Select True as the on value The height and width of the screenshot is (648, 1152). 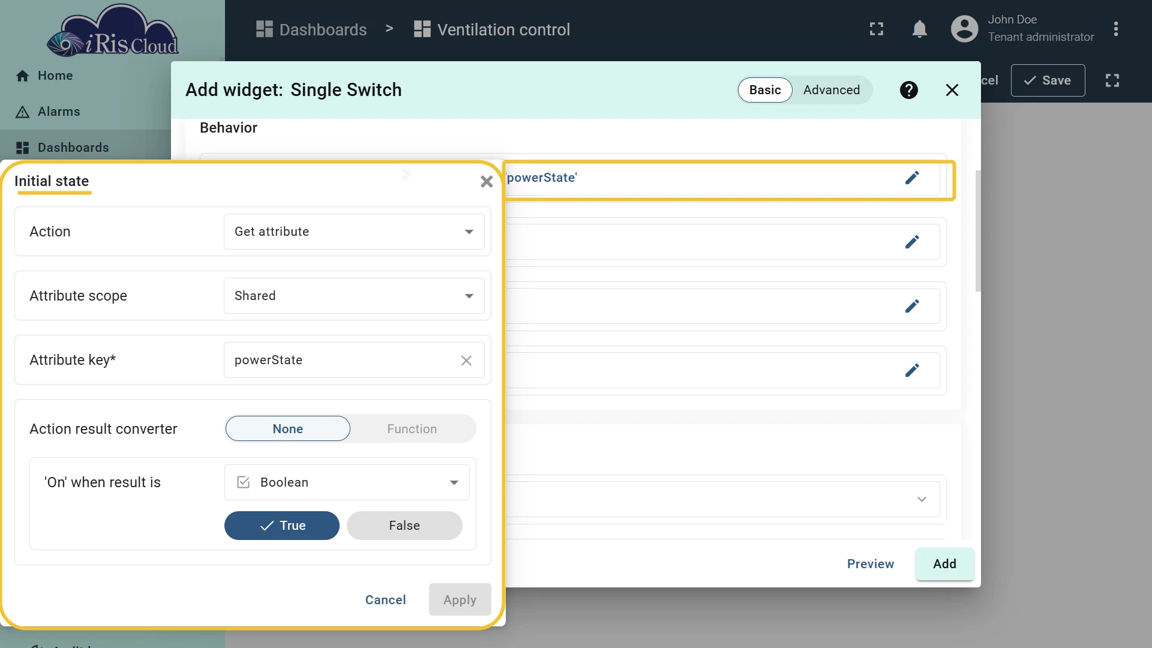282,526
